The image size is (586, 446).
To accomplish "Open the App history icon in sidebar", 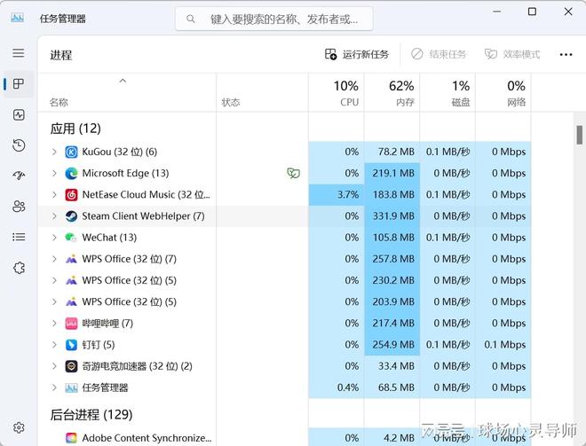I will click(x=19, y=145).
